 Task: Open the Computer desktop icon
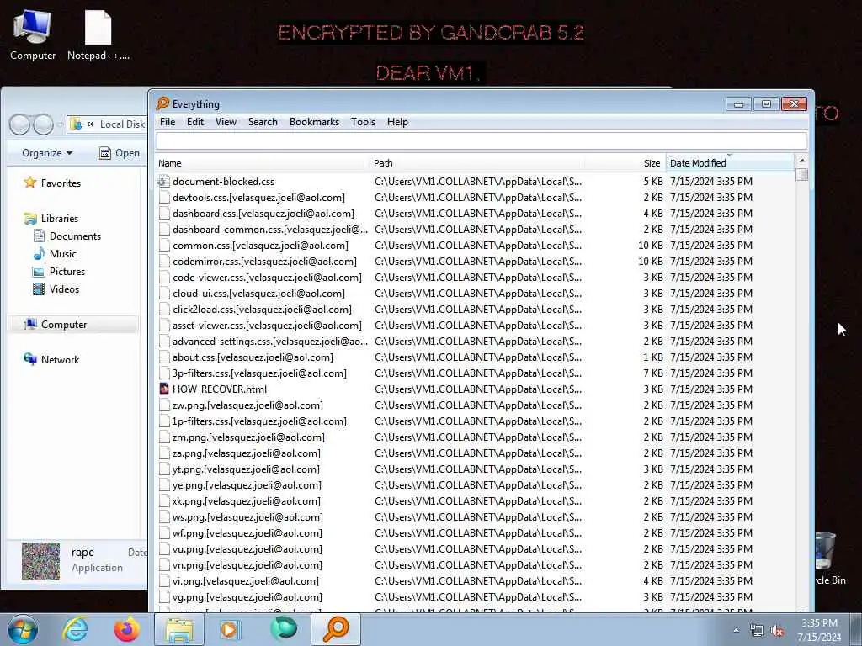33,35
